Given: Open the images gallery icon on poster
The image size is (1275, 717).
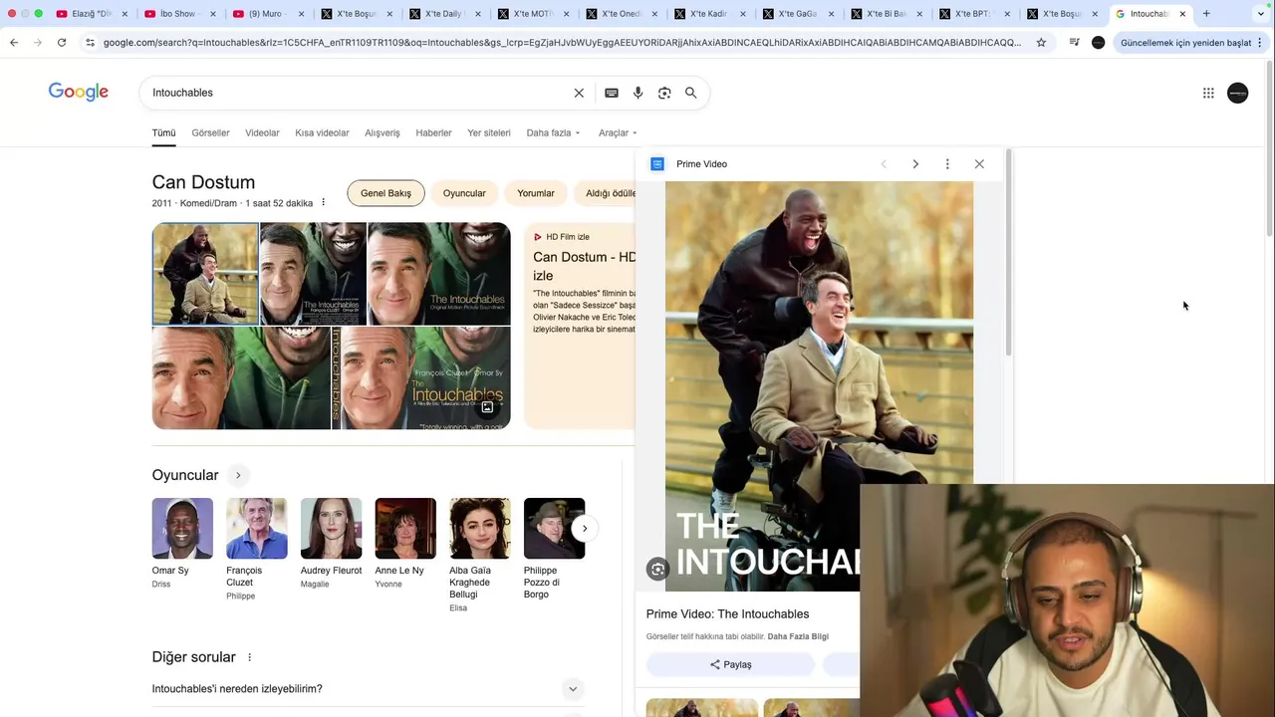Looking at the screenshot, I should coord(487,407).
